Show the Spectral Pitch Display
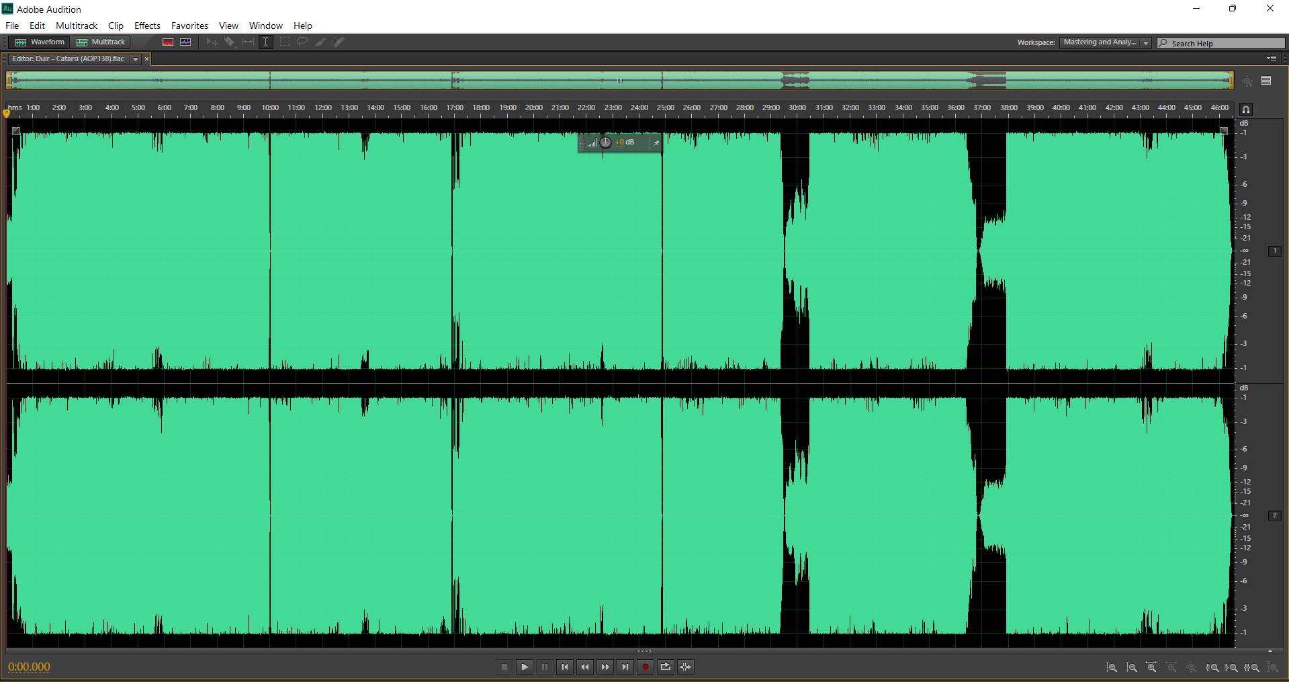1289x682 pixels. (185, 42)
